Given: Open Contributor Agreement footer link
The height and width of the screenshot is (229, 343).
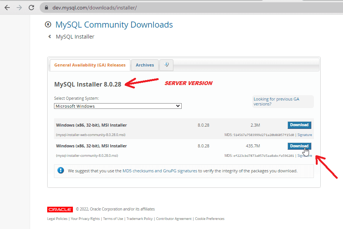Looking at the screenshot, I should (x=174, y=219).
